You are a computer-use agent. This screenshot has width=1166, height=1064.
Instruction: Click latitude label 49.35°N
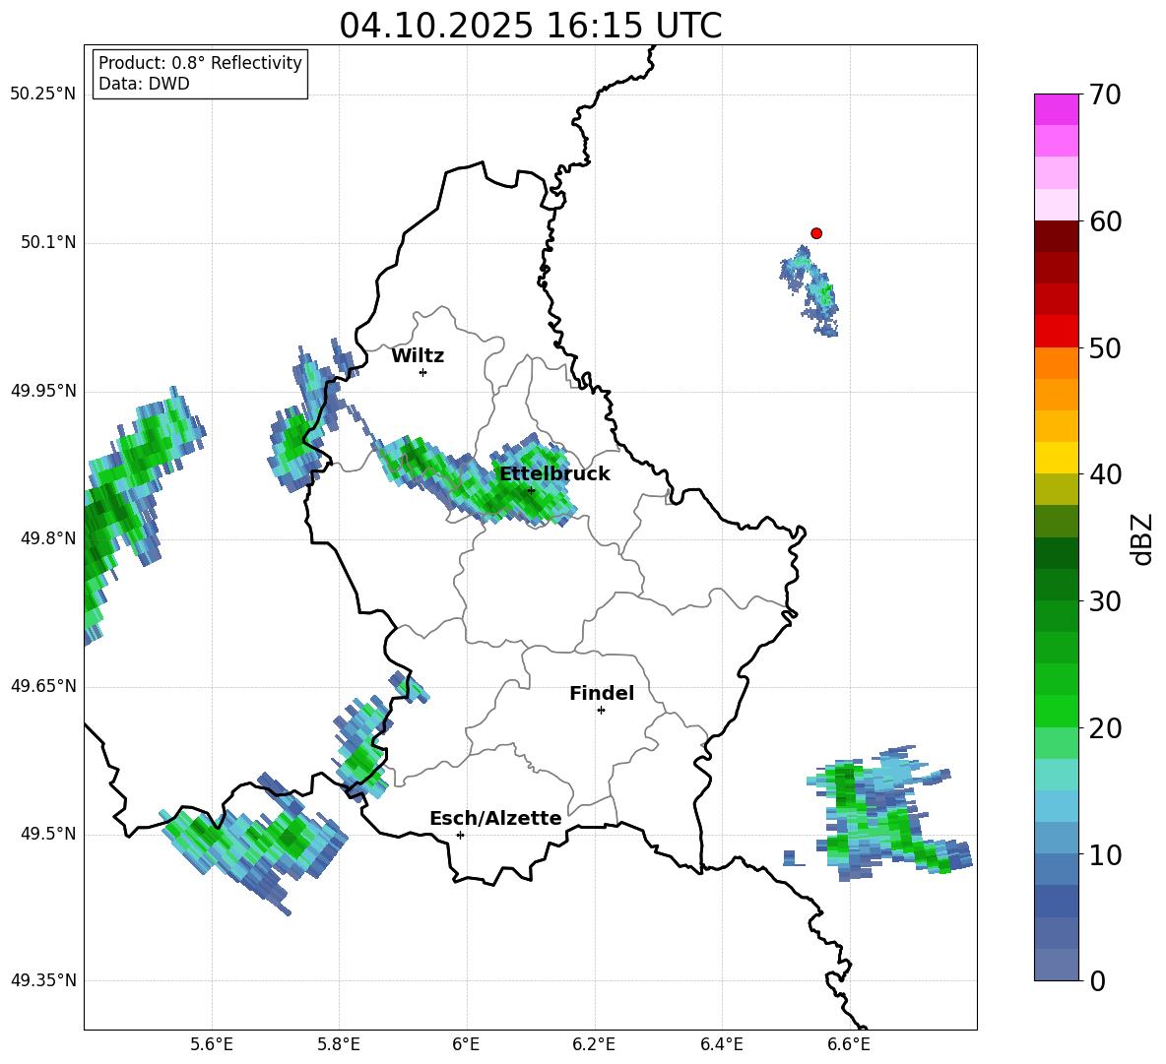point(43,980)
